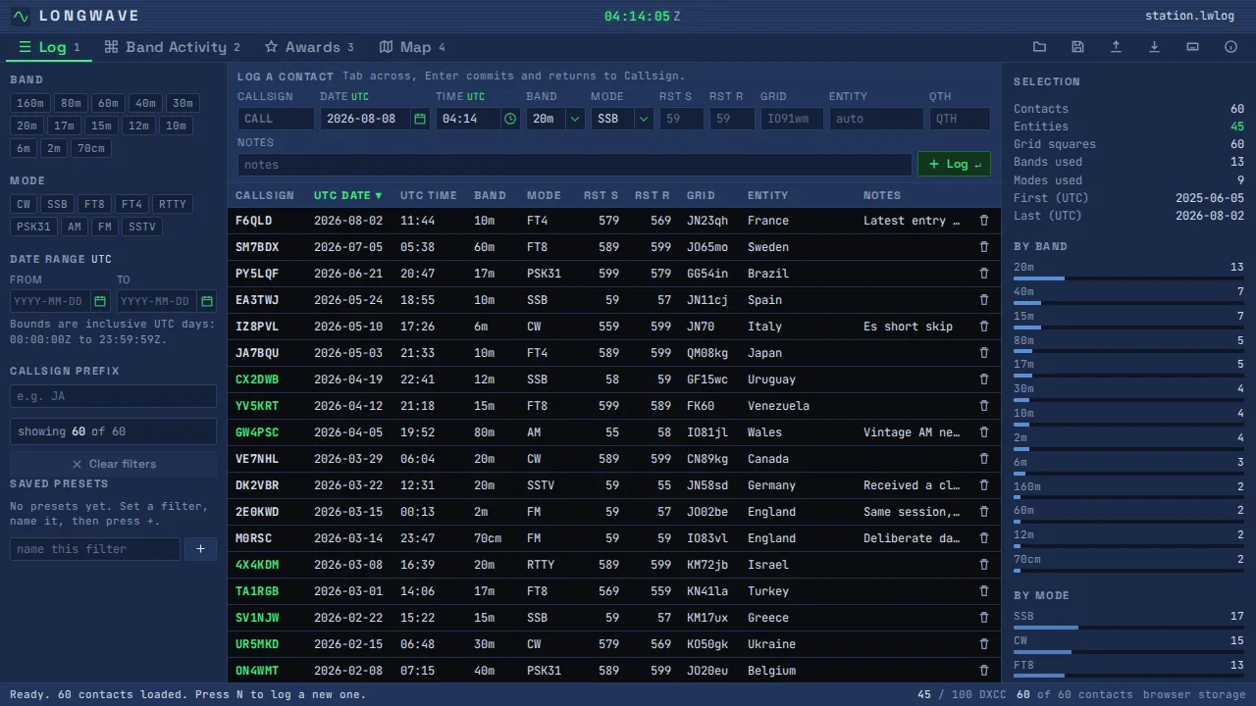Toggle the RTTY mode filter
This screenshot has height=706, width=1256.
[172, 204]
